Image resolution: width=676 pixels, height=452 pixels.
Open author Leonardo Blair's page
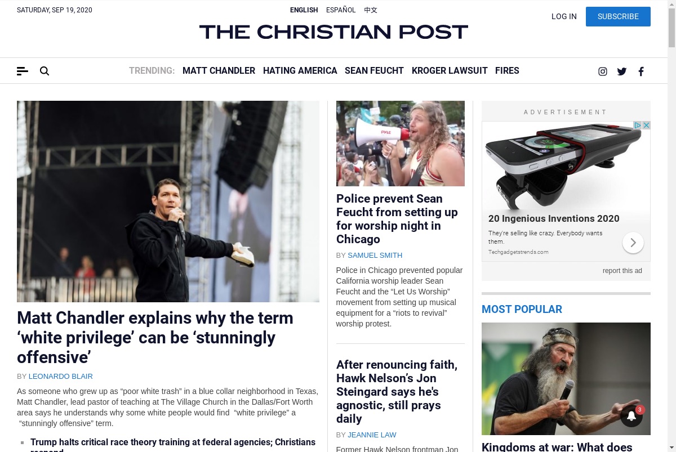61,376
